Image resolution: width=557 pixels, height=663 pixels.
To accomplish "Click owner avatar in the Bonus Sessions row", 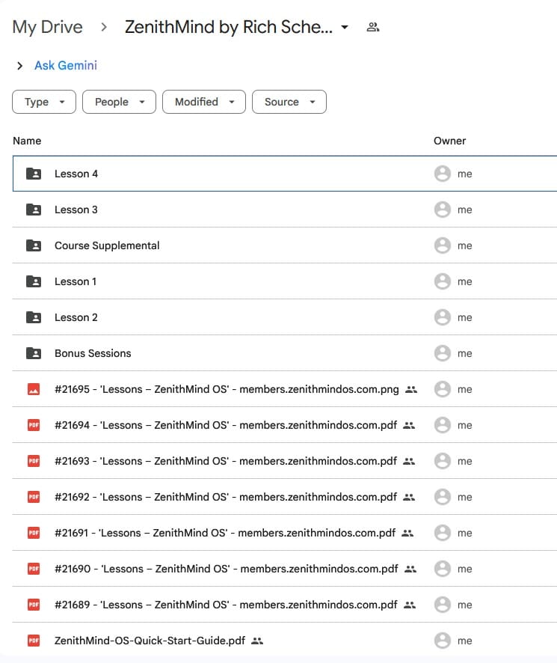I will 442,353.
